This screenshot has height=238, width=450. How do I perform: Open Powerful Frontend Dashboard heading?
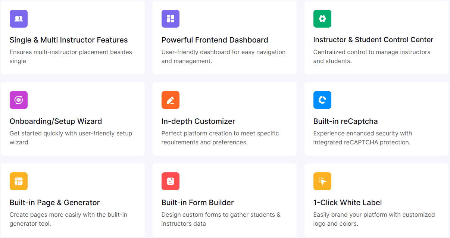pos(215,40)
